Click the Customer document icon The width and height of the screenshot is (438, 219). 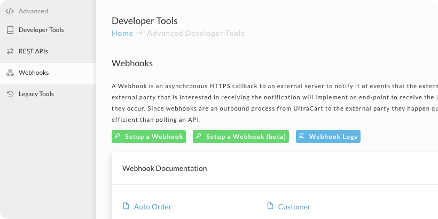(x=270, y=206)
